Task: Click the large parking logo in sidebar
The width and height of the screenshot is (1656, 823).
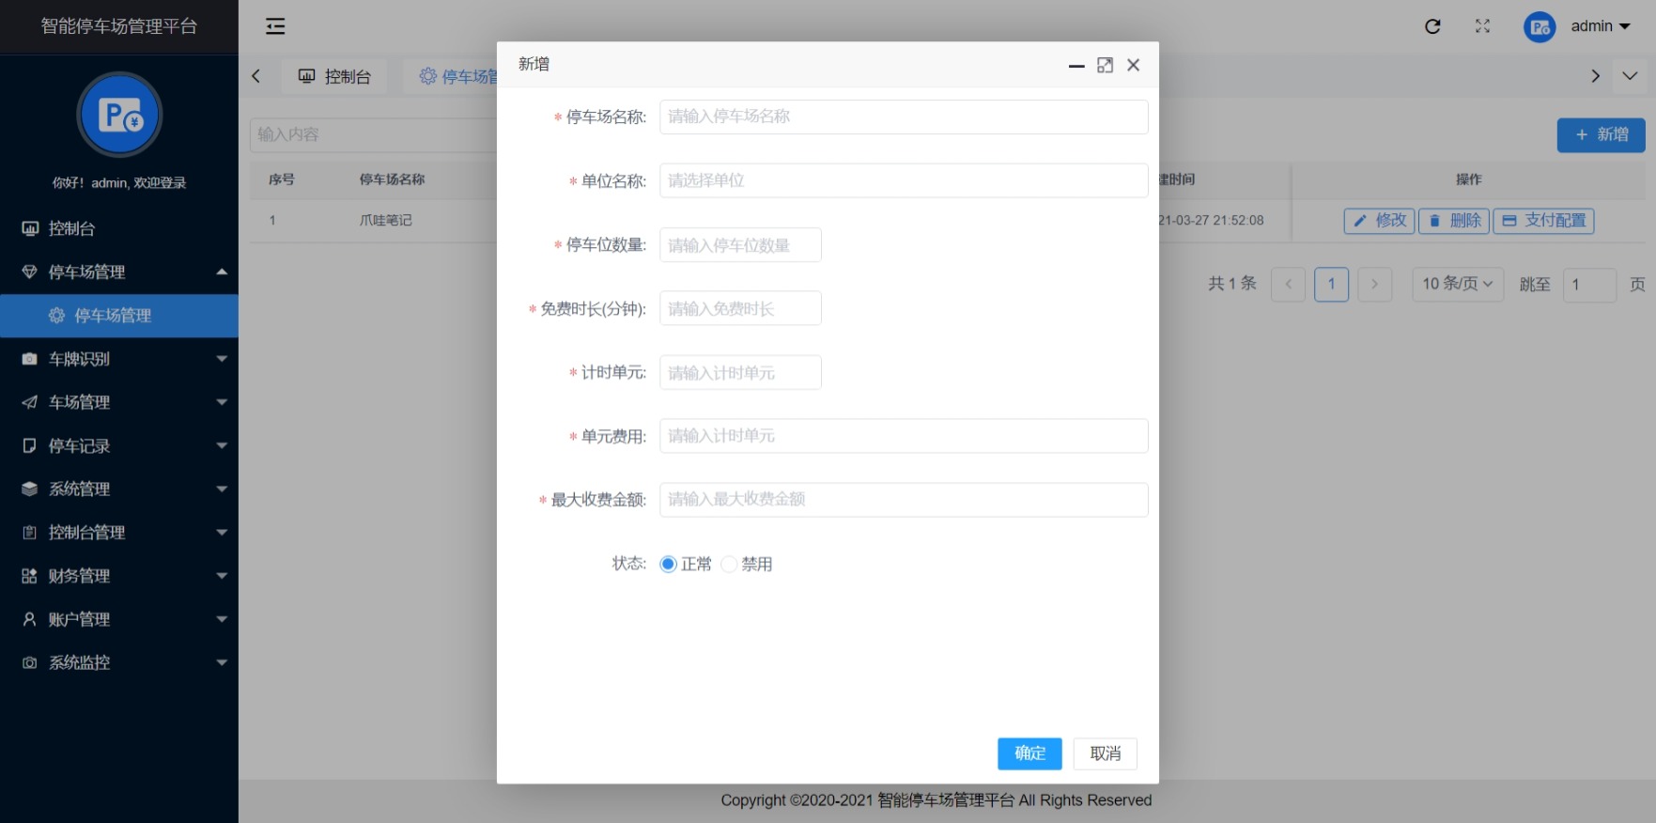Action: pyautogui.click(x=119, y=115)
